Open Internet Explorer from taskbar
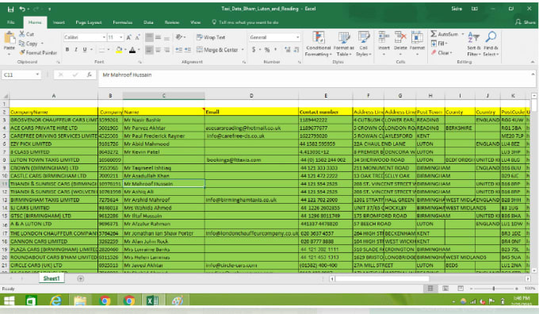The width and height of the screenshot is (539, 314). tap(55, 301)
